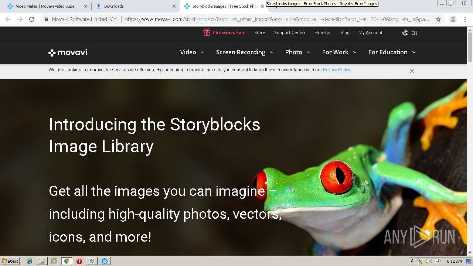Close the Storyblocks images tab

coord(262,6)
